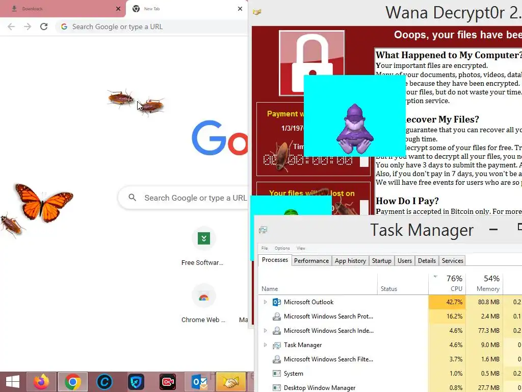Sort processes by the Memory column
This screenshot has height=392, width=522.
484,284
